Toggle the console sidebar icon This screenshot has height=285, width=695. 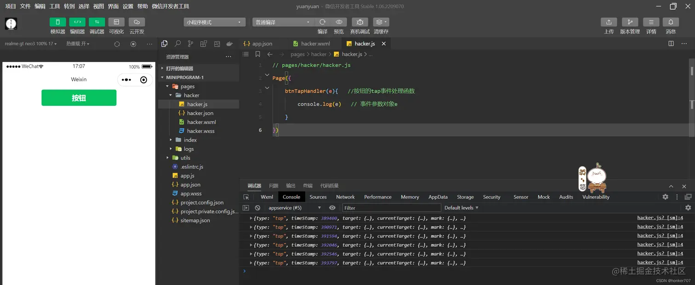tap(246, 208)
